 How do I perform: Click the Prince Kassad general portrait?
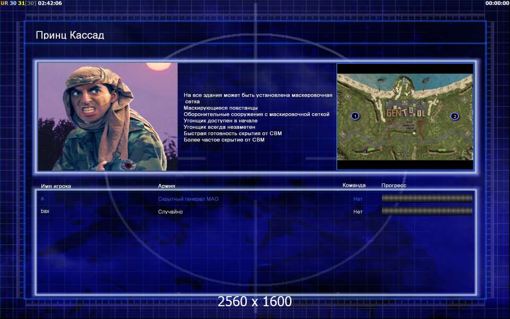(x=108, y=116)
